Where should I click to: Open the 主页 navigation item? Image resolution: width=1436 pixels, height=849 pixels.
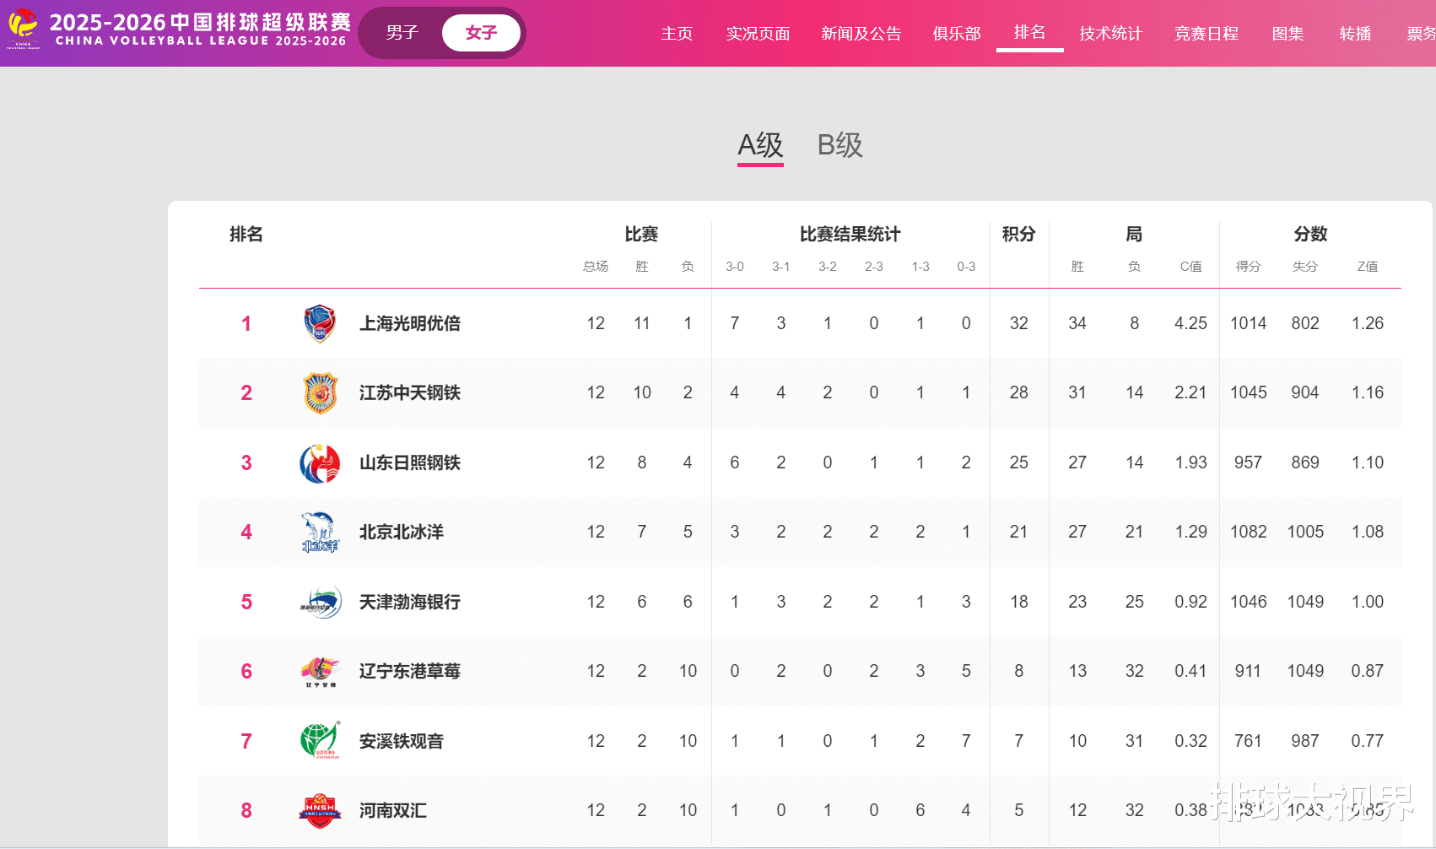tap(677, 34)
